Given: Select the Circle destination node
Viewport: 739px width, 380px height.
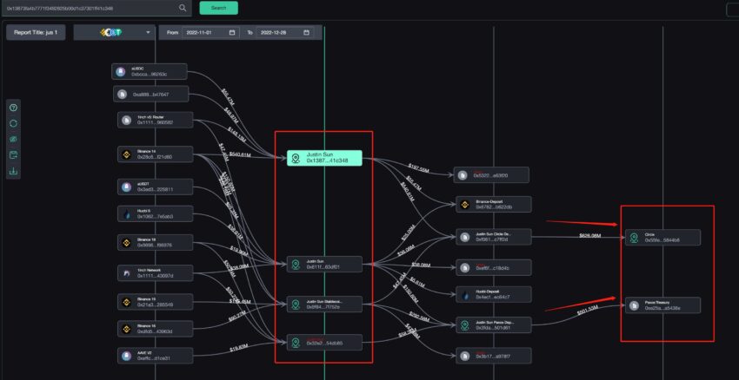Looking at the screenshot, I should click(x=662, y=237).
